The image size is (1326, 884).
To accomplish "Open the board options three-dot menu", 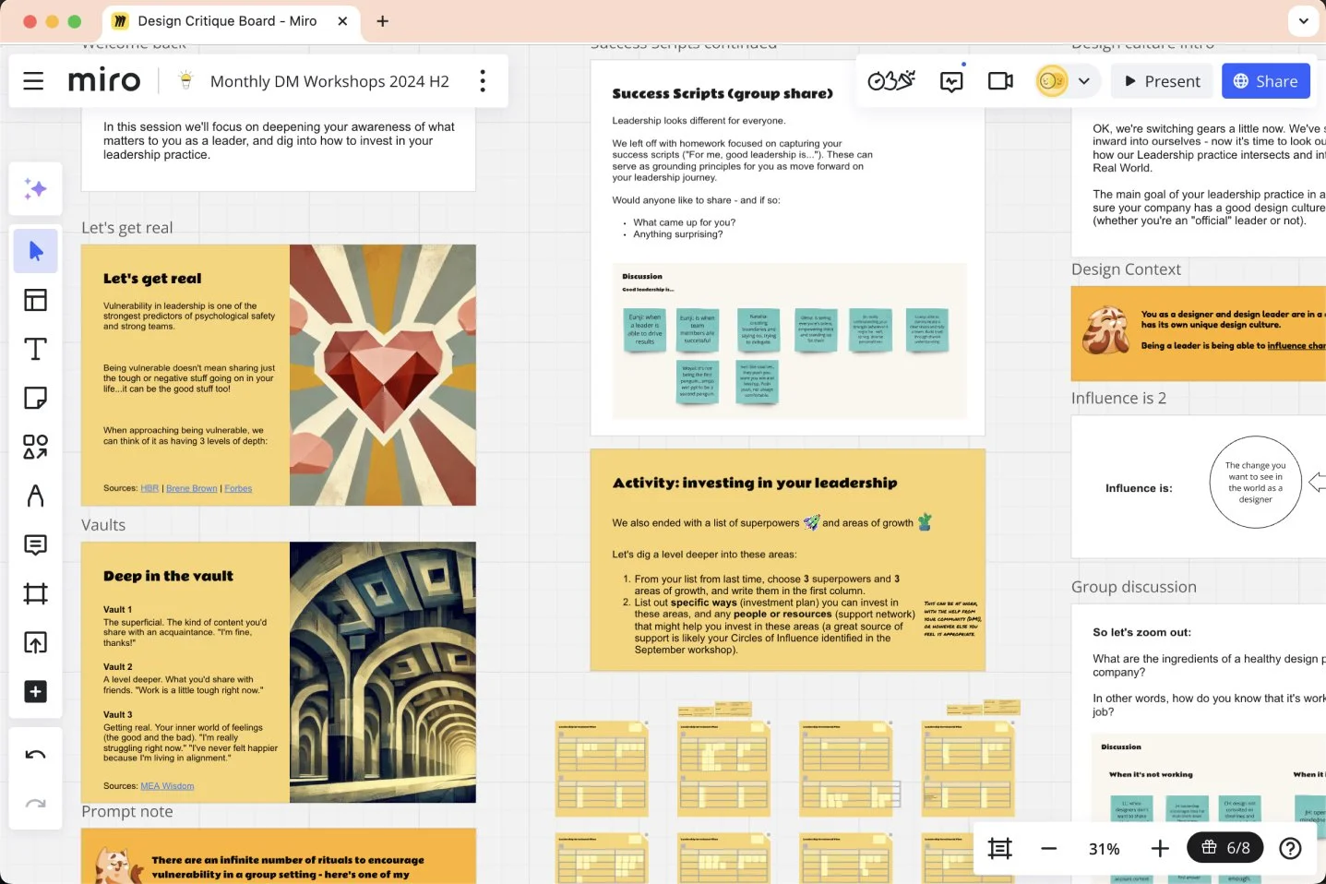I will [483, 81].
